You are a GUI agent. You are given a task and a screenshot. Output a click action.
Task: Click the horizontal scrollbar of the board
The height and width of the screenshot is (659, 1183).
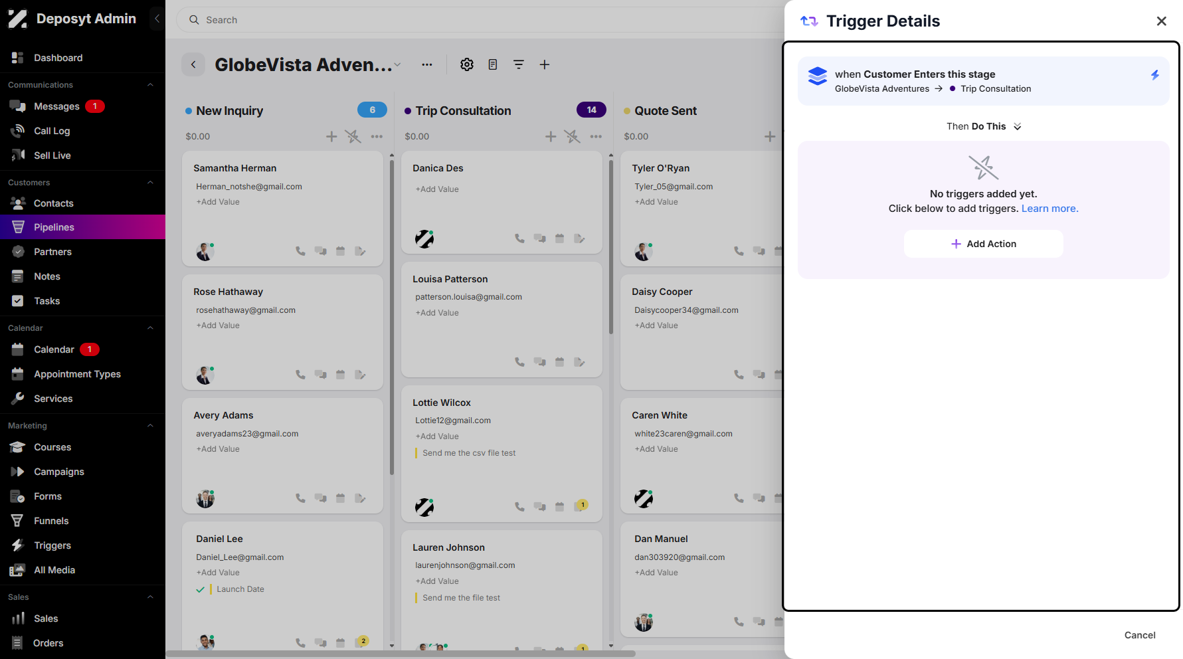pyautogui.click(x=401, y=654)
